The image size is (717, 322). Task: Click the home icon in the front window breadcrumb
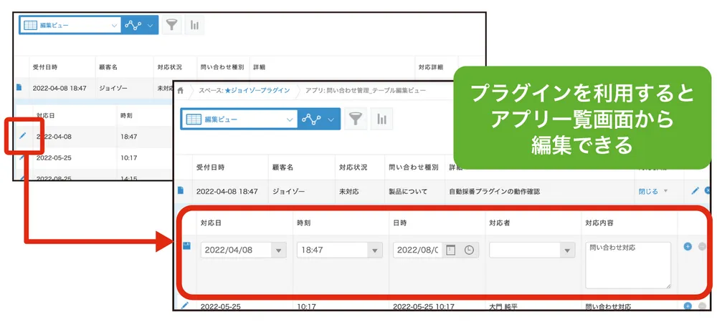181,91
